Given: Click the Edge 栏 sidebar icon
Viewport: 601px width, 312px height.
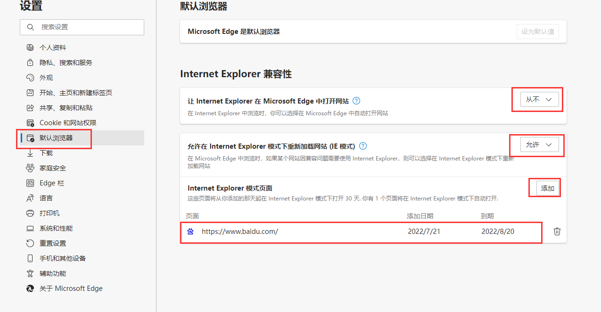Looking at the screenshot, I should pyautogui.click(x=30, y=183).
